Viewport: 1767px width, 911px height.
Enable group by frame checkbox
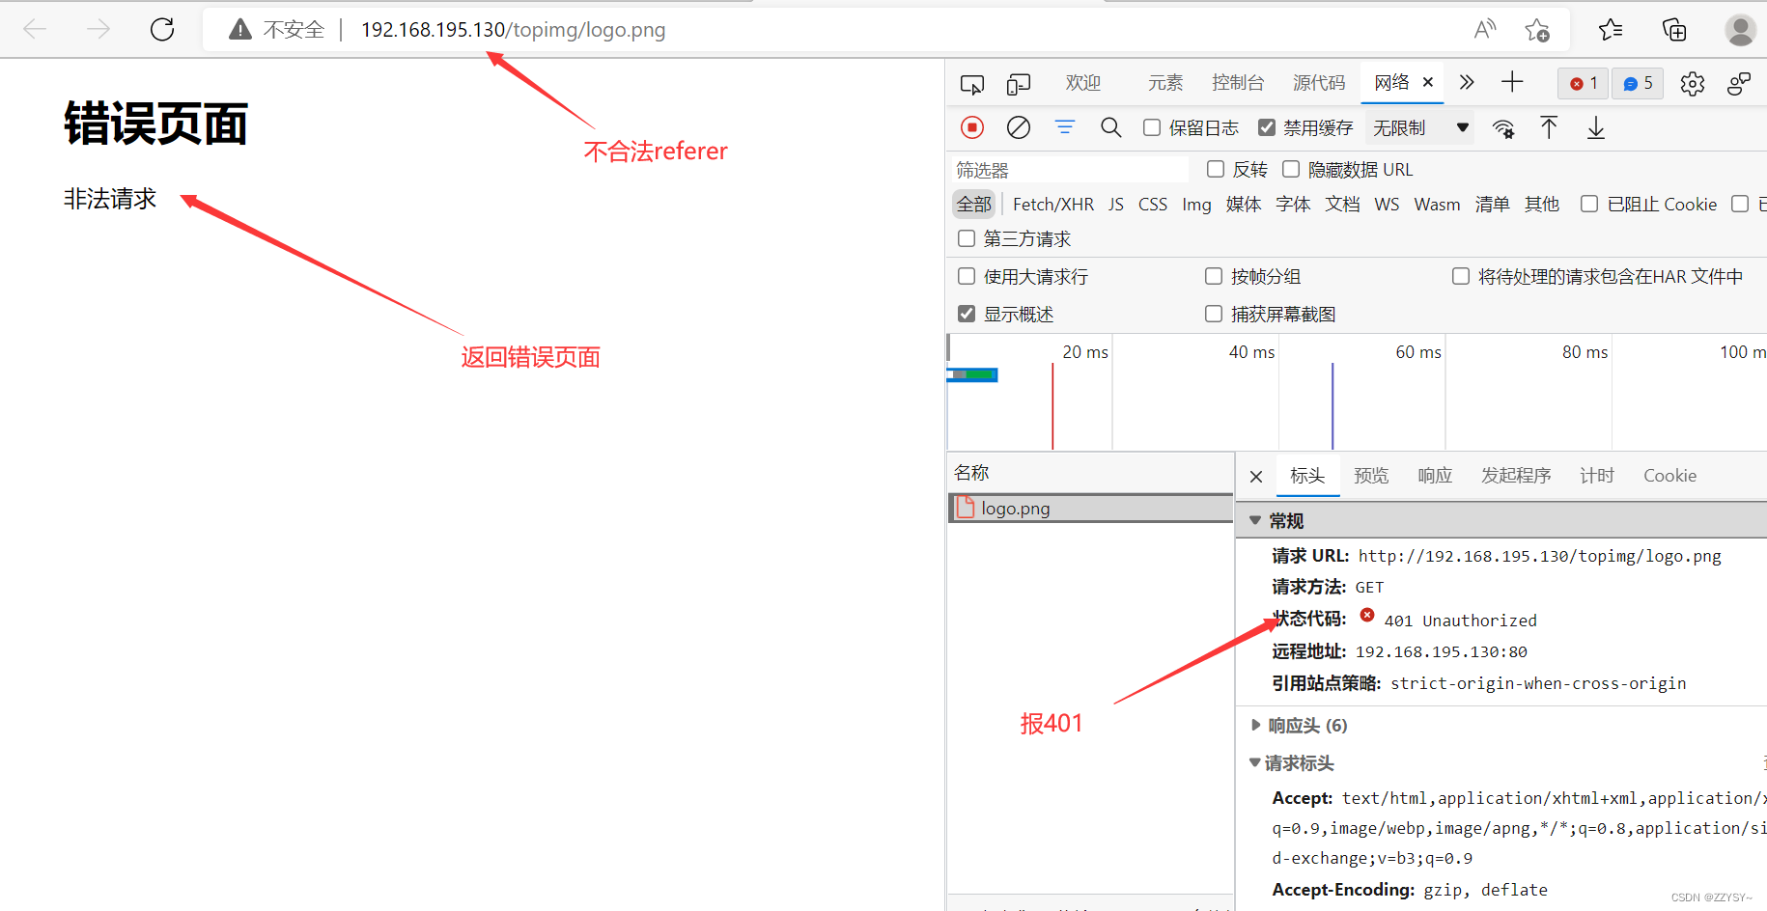pos(1214,276)
